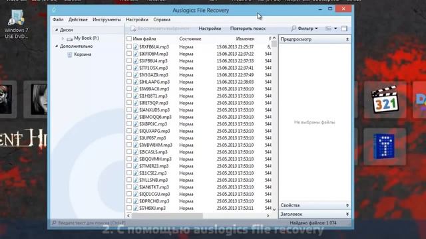Toggle the preview pane icon
This screenshot has height=239, width=426.
tap(344, 29)
